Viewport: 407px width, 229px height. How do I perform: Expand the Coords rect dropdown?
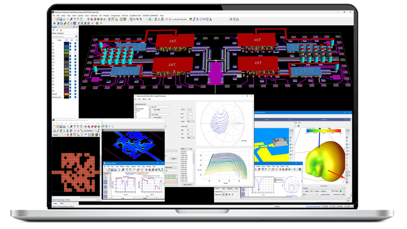(191, 121)
